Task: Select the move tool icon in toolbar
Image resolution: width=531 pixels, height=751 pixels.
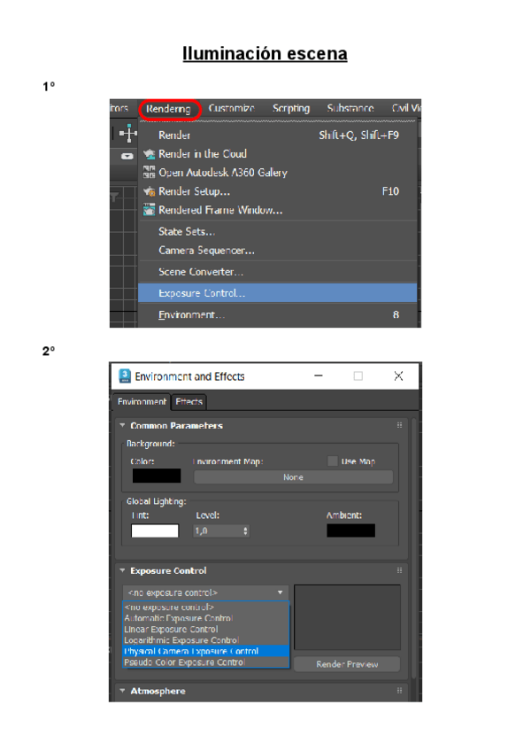Action: click(127, 133)
